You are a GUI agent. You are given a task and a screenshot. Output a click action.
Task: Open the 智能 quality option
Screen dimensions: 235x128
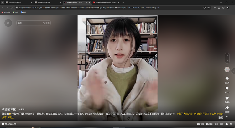click(x=216, y=124)
